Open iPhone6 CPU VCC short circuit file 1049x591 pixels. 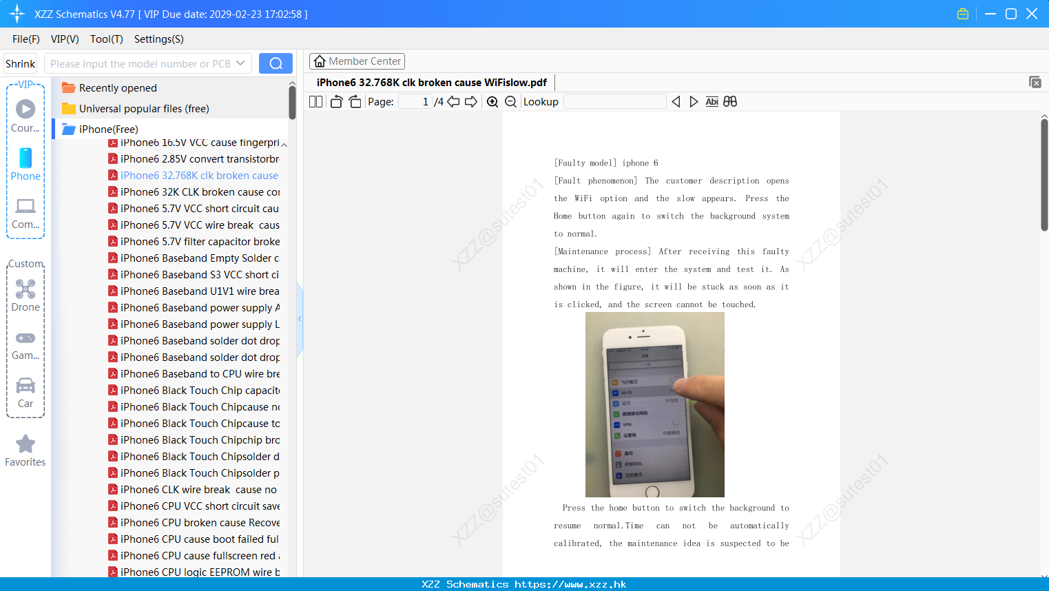tap(194, 506)
